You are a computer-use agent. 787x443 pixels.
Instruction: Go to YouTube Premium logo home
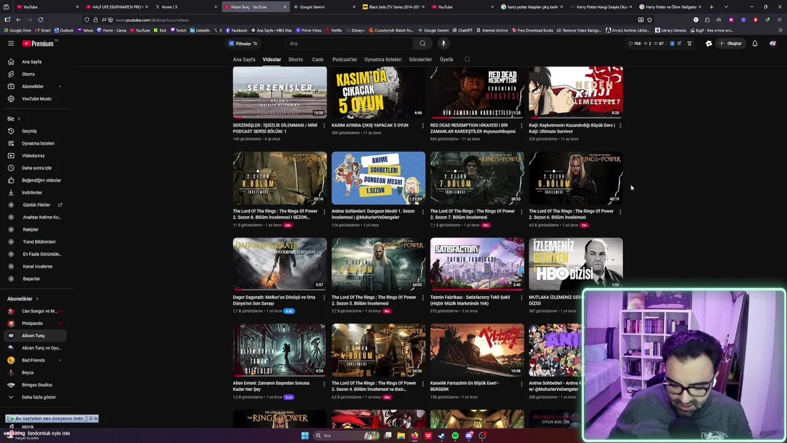[x=39, y=44]
